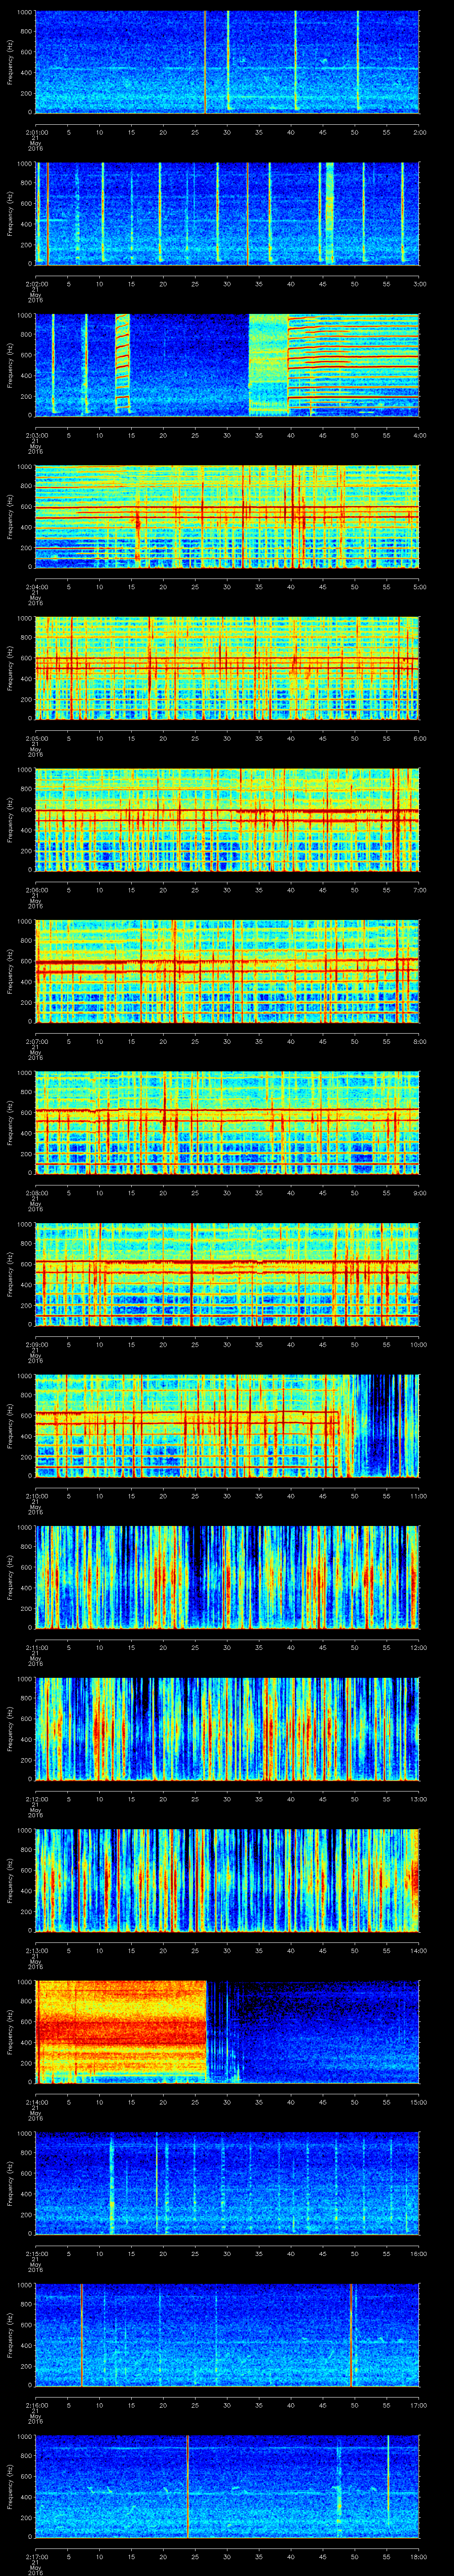Open the spectrogram panel starting at 2:07:00
The image size is (454, 2576).
click(x=227, y=971)
